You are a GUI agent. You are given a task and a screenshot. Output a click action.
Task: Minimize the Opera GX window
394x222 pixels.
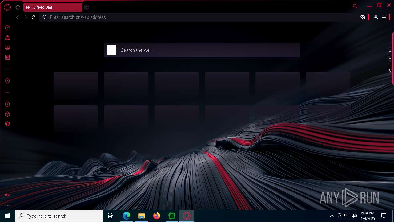pos(369,6)
